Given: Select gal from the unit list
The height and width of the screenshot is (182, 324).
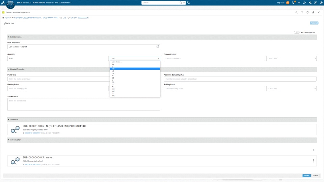Looking at the screenshot, I should tap(135, 91).
